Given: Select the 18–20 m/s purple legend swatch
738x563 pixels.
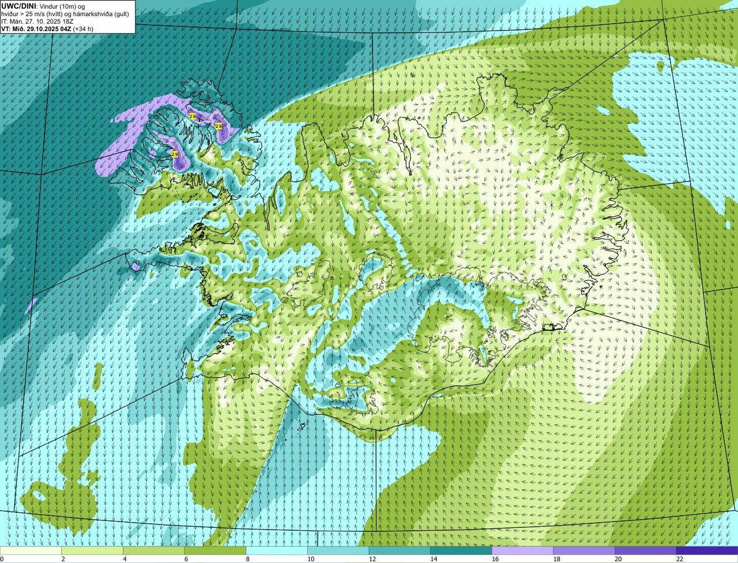Looking at the screenshot, I should pos(584,550).
